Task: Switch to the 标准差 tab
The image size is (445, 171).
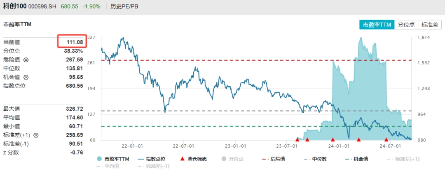Action: (x=430, y=25)
